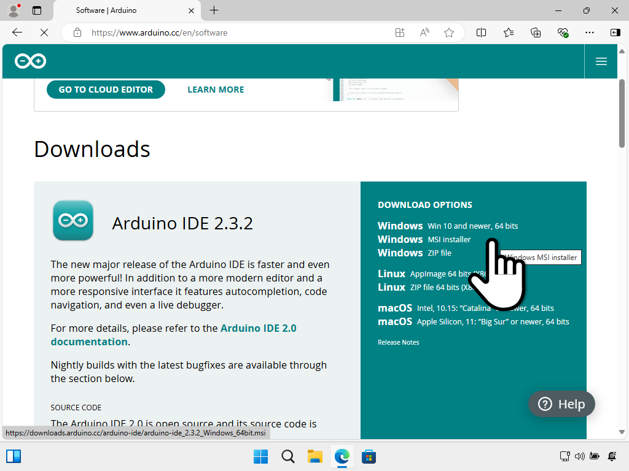629x471 pixels.
Task: Open the Help chat button
Action: click(561, 404)
